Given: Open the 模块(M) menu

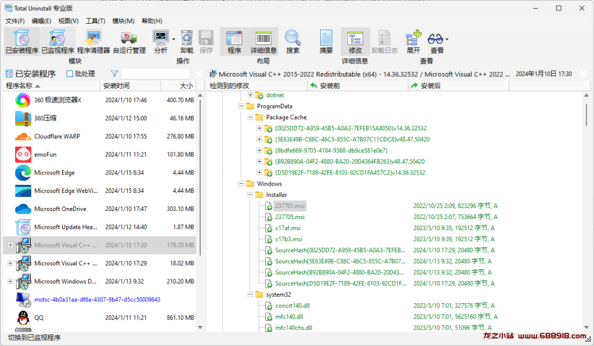Looking at the screenshot, I should tap(123, 21).
